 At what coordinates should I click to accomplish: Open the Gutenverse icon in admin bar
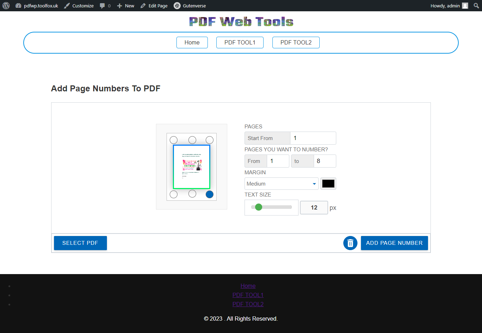point(177,6)
